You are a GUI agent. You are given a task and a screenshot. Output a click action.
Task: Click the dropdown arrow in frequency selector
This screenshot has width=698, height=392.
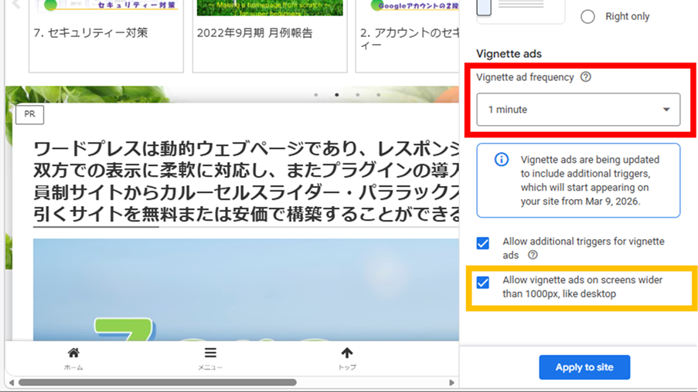666,110
